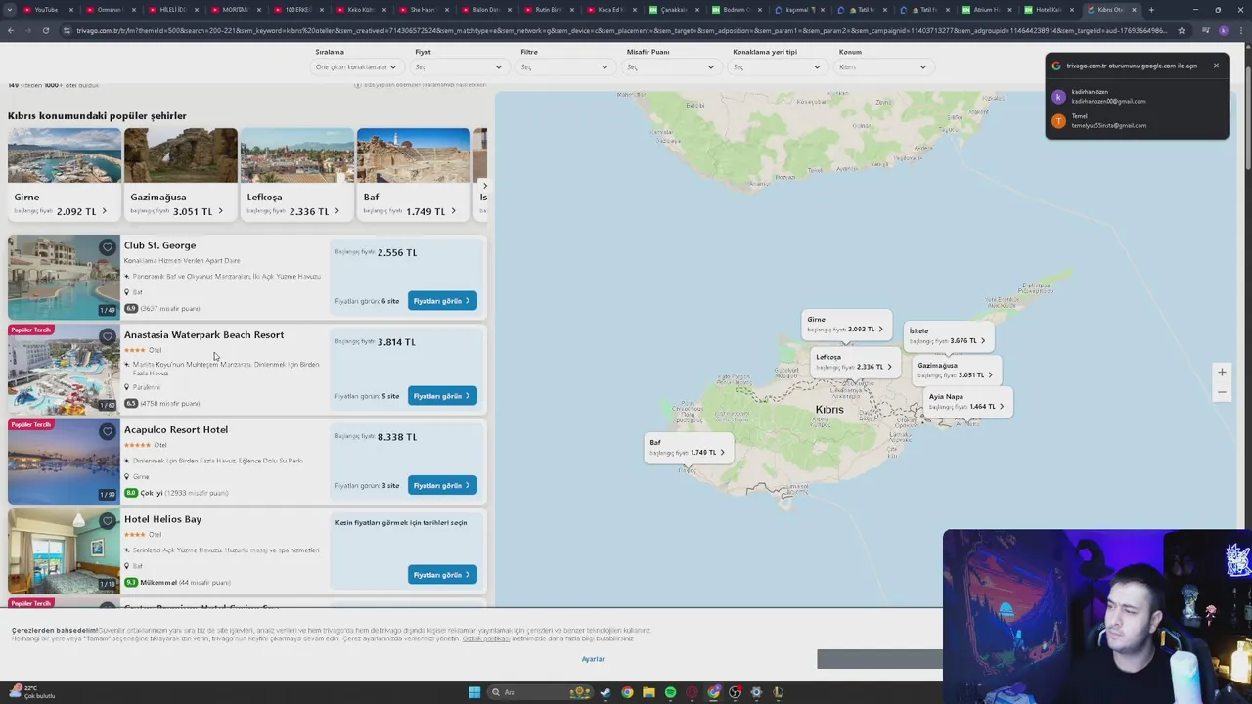Click the Gazimağusa map price marker

click(x=957, y=371)
